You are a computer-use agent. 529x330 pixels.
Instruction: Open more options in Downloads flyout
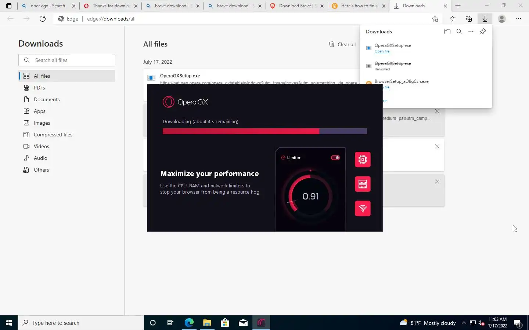click(x=471, y=32)
